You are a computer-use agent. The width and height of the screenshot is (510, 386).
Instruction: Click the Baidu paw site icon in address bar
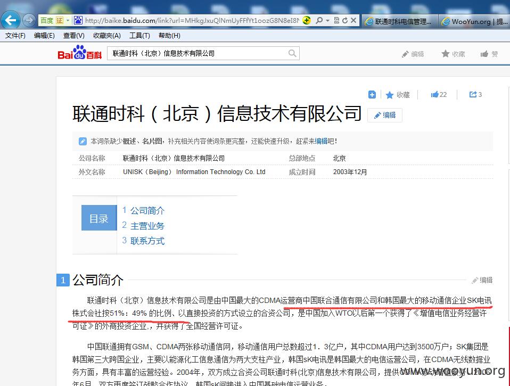[x=78, y=20]
